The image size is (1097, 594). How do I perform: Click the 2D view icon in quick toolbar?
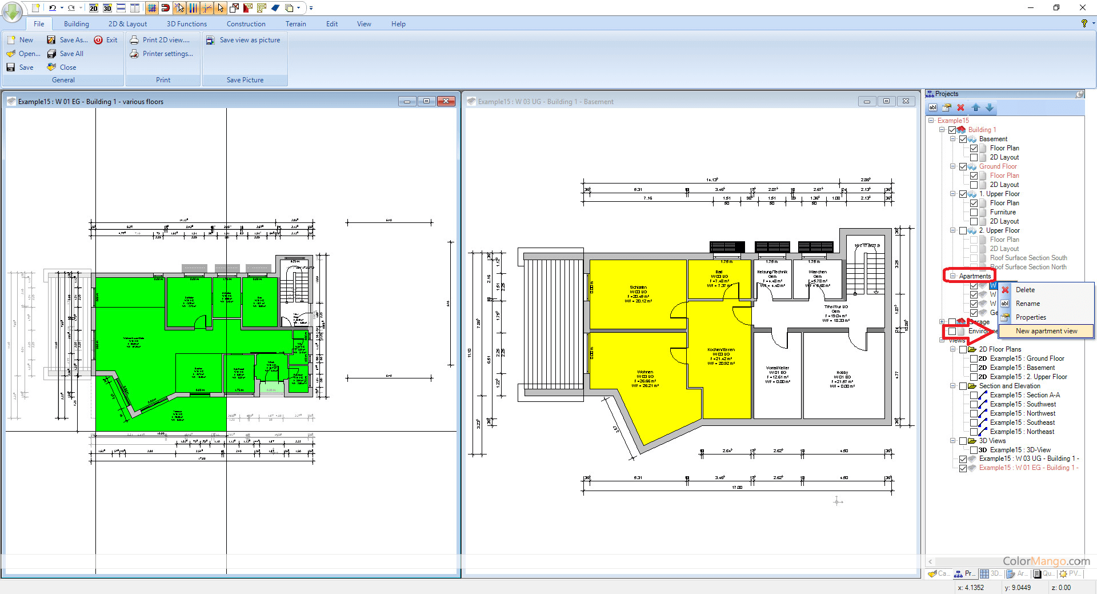pyautogui.click(x=94, y=8)
